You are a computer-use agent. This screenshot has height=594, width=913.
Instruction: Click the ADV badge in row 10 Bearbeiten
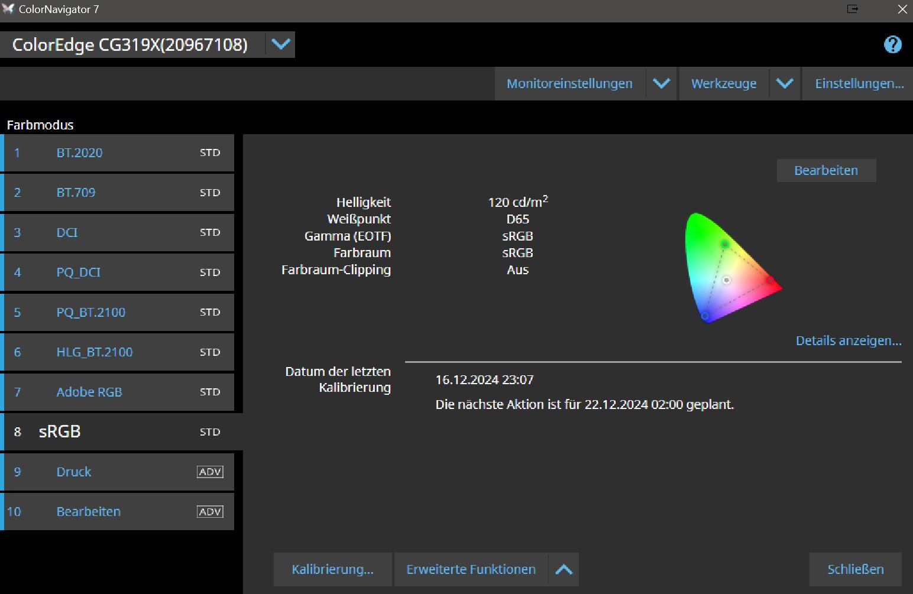[x=210, y=512]
